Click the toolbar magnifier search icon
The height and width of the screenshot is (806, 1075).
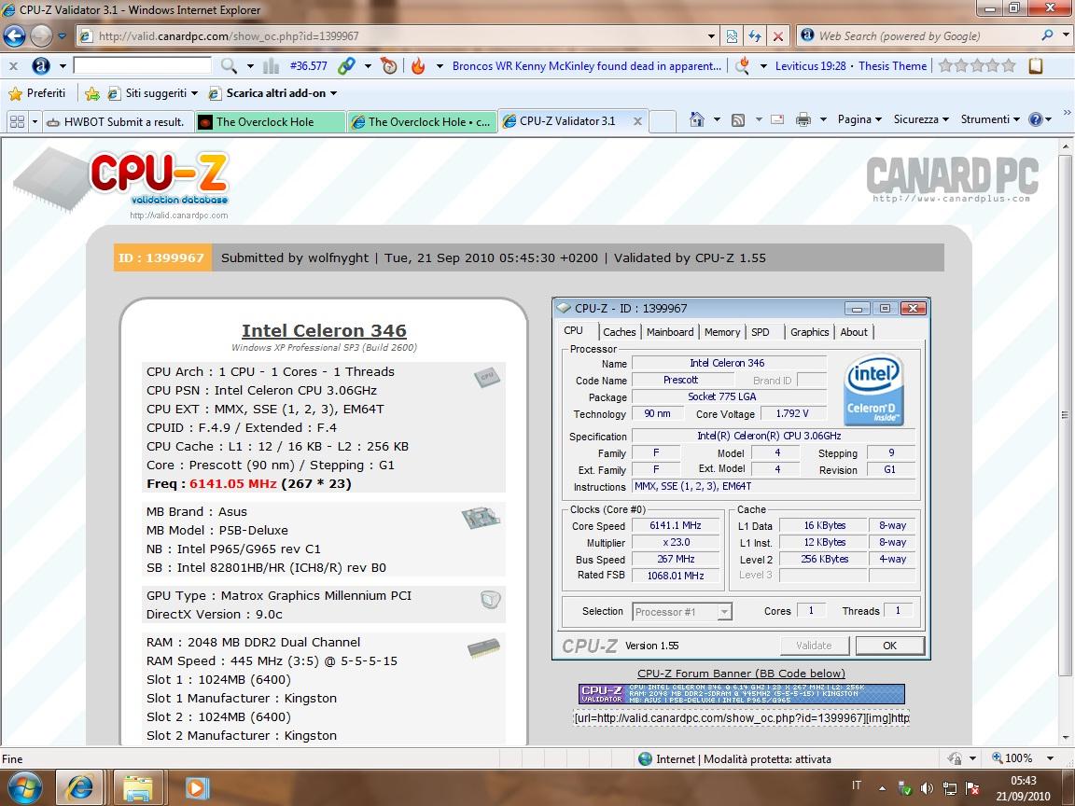click(229, 66)
